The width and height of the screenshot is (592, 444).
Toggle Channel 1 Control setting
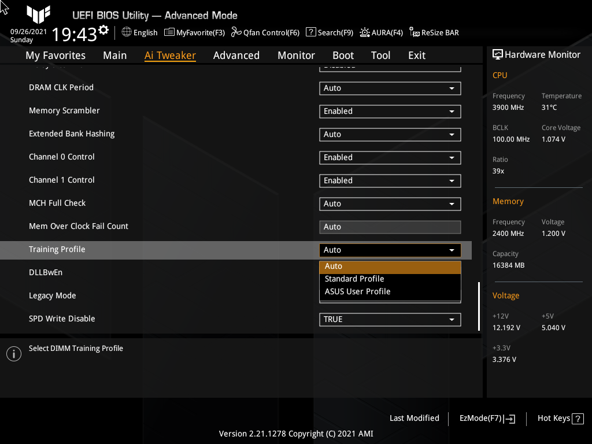point(390,180)
